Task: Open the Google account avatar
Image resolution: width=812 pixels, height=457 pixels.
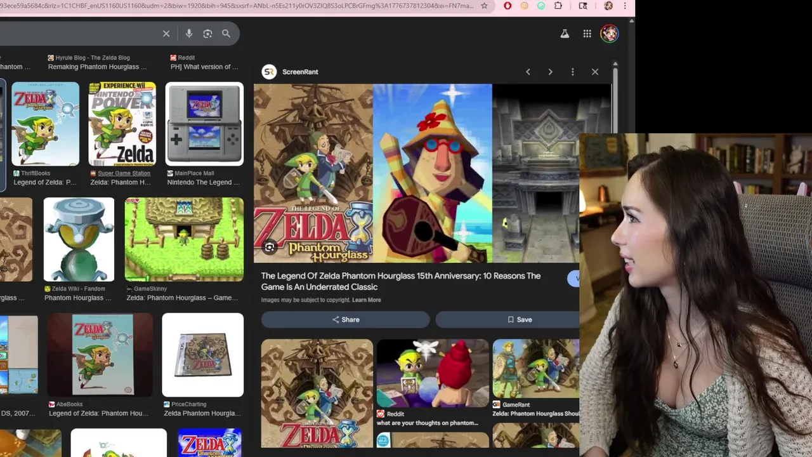Action: [x=610, y=34]
